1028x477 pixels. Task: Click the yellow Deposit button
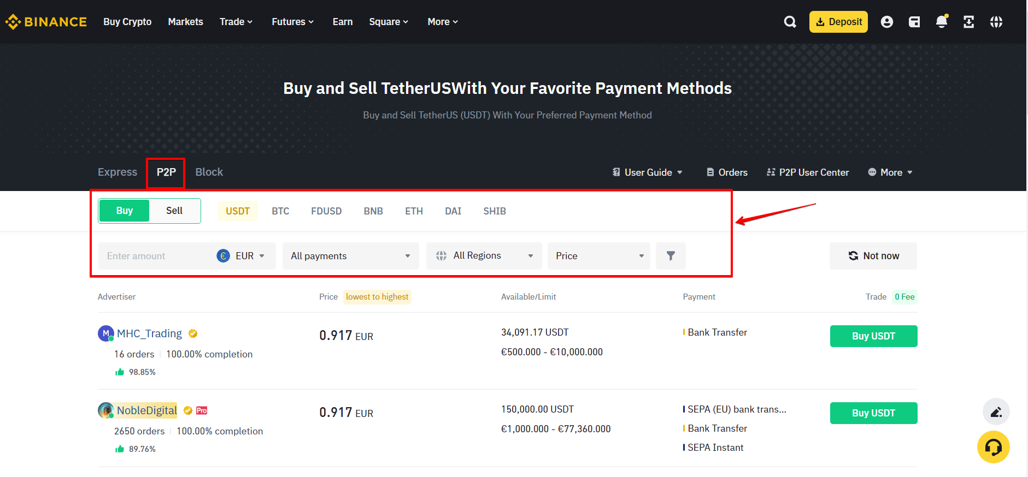click(x=838, y=22)
